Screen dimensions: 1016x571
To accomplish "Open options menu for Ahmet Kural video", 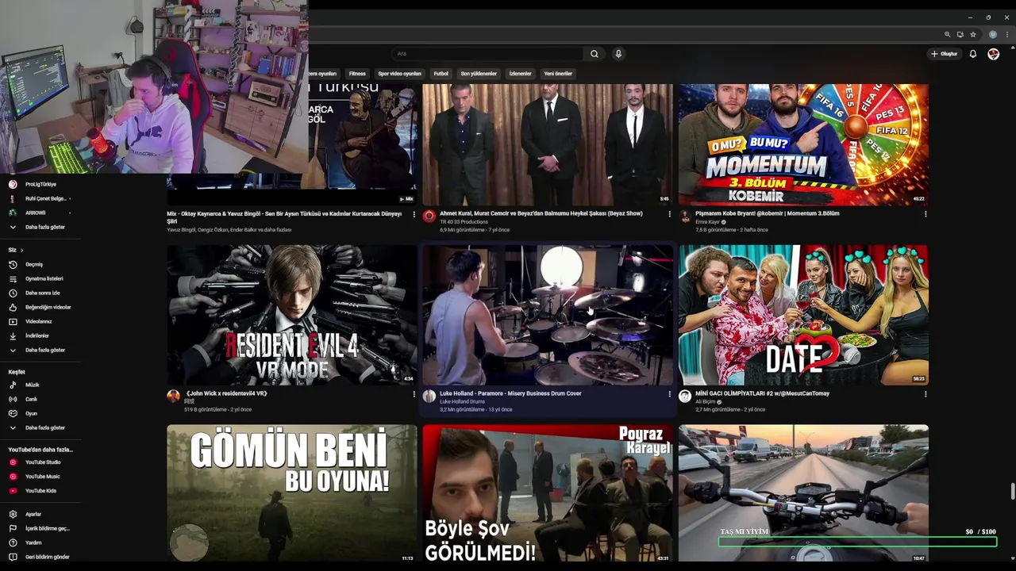I will coord(669,214).
